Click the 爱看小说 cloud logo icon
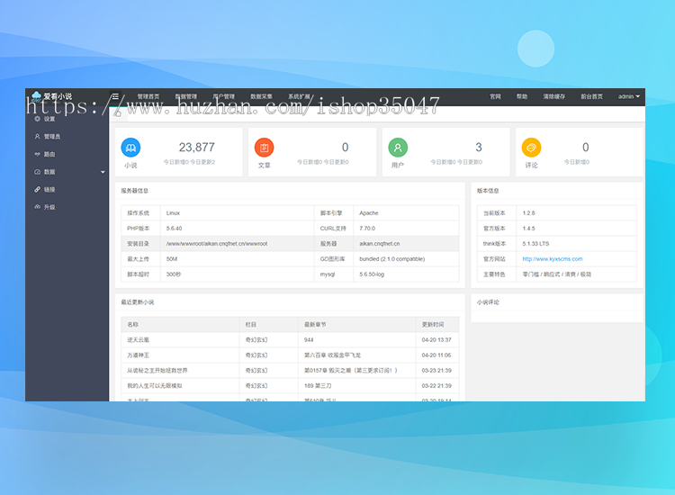This screenshot has height=495, width=675. click(x=36, y=96)
